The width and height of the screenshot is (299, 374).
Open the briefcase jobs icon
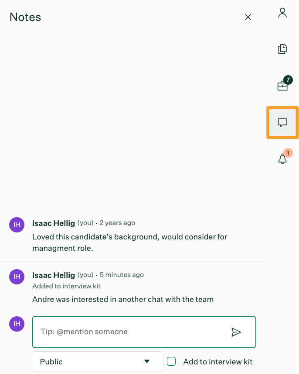click(282, 86)
